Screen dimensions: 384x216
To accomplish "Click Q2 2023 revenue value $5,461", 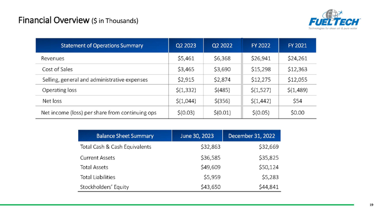I will pyautogui.click(x=186, y=59).
